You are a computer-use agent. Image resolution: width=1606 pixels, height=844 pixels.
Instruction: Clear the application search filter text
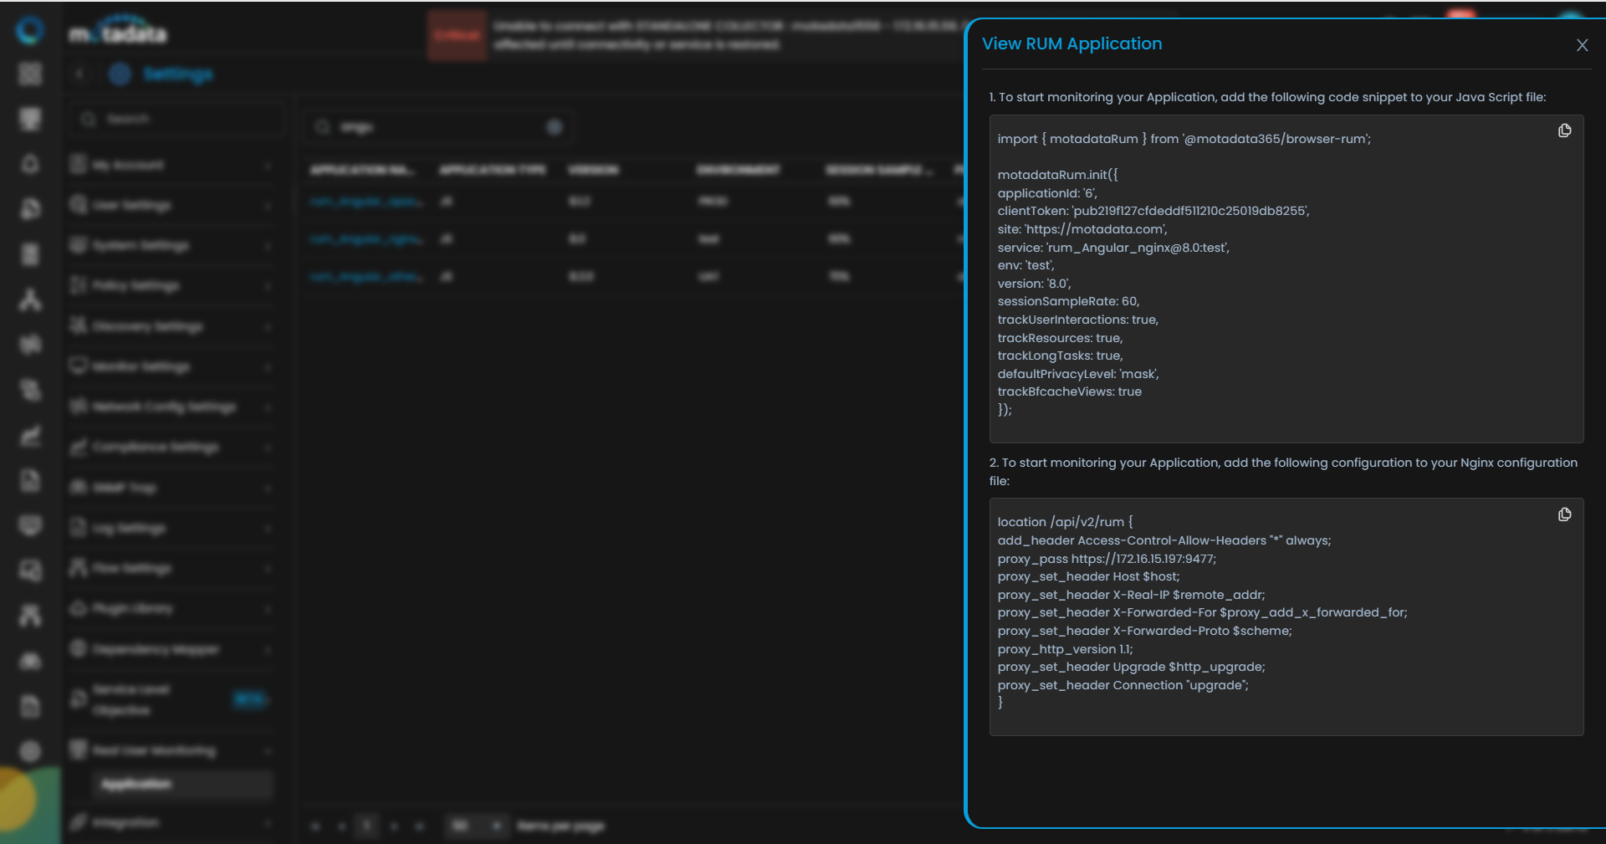(x=554, y=127)
